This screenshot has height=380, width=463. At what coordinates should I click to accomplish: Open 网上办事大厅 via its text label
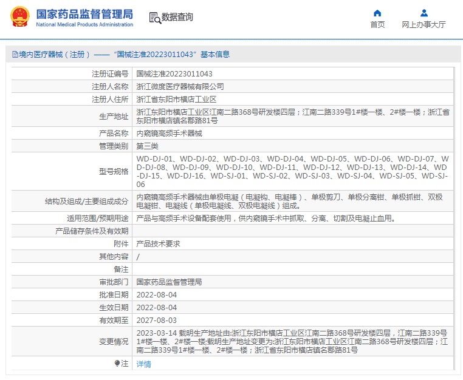(x=424, y=25)
